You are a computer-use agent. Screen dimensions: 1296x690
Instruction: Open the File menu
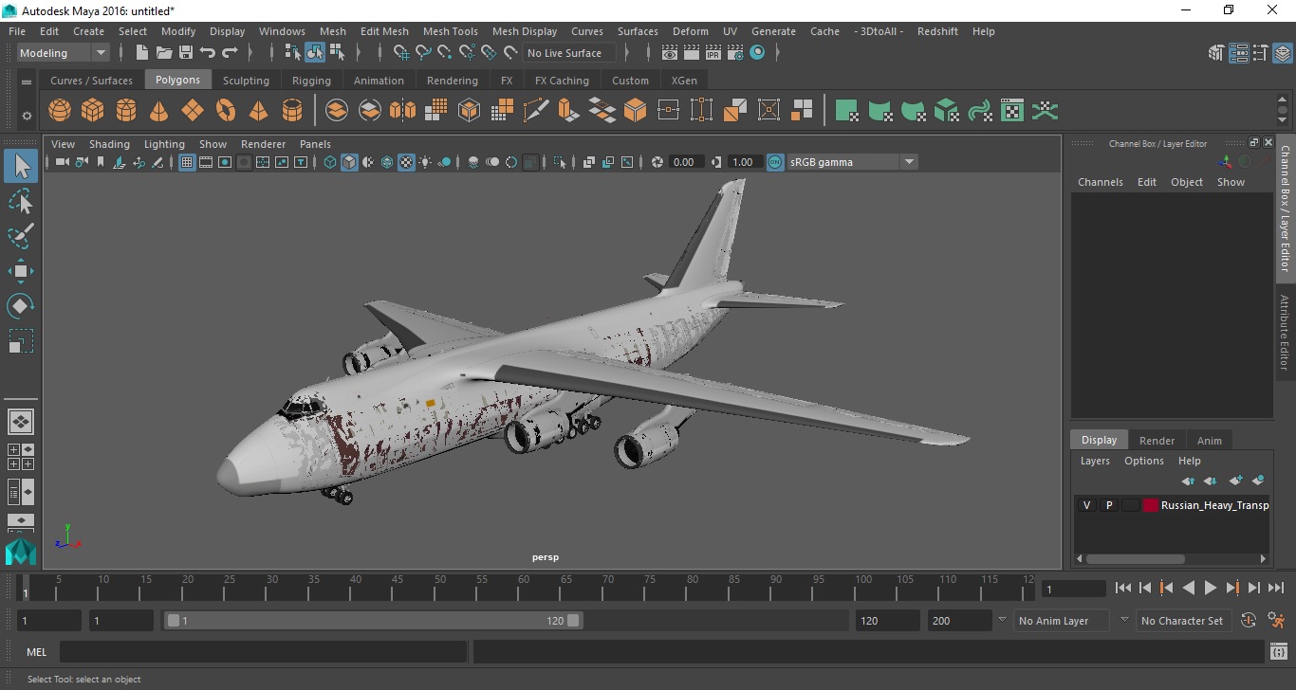coord(17,31)
